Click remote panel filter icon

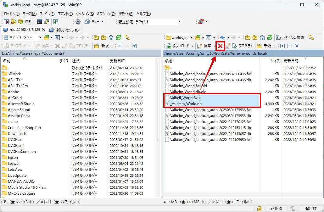(x=209, y=38)
